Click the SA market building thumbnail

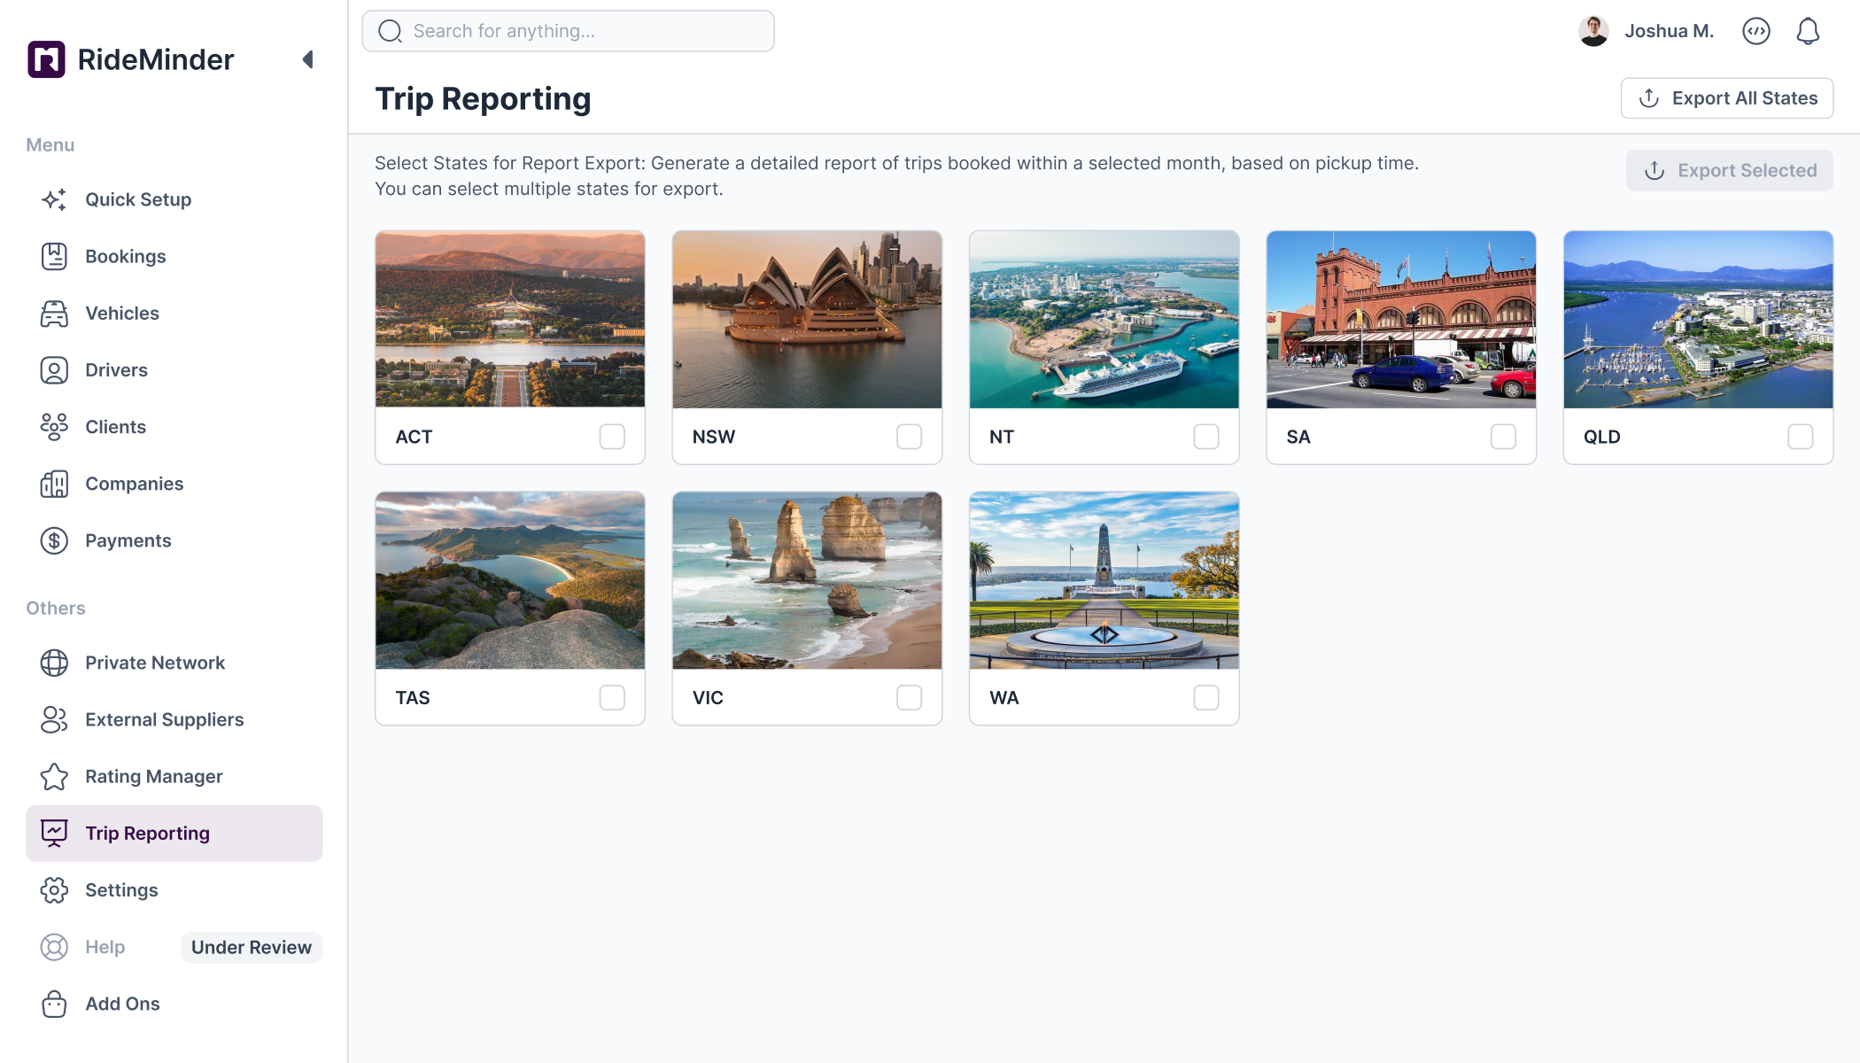pos(1401,319)
